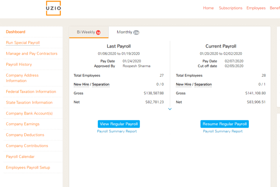The width and height of the screenshot is (280, 187).
Task: Open the Home menu item
Action: pos(208,8)
